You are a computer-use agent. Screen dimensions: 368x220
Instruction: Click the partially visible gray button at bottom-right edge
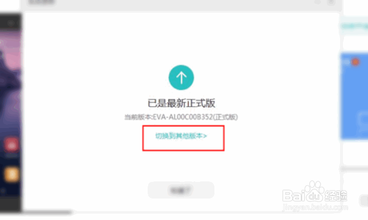tap(364, 200)
